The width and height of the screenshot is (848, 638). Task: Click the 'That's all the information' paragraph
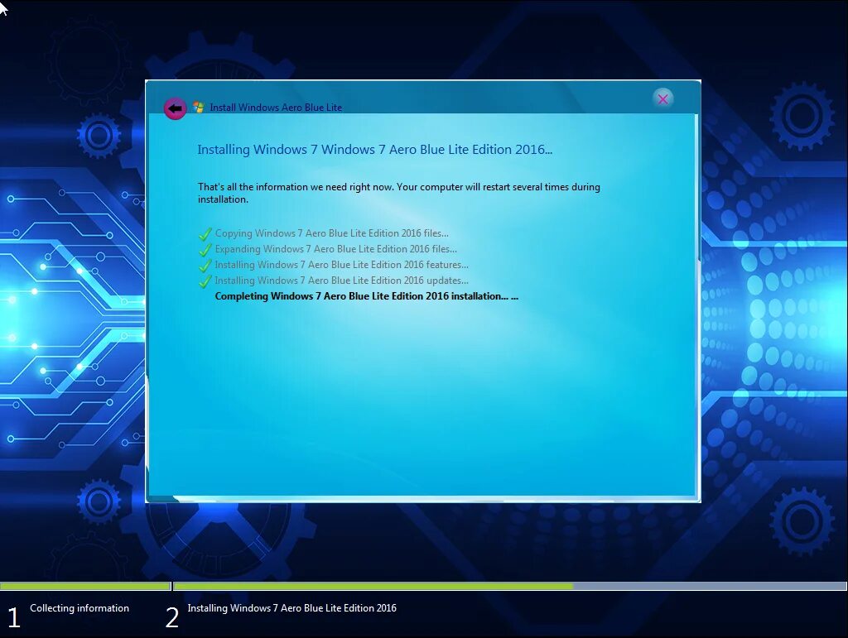(x=399, y=193)
